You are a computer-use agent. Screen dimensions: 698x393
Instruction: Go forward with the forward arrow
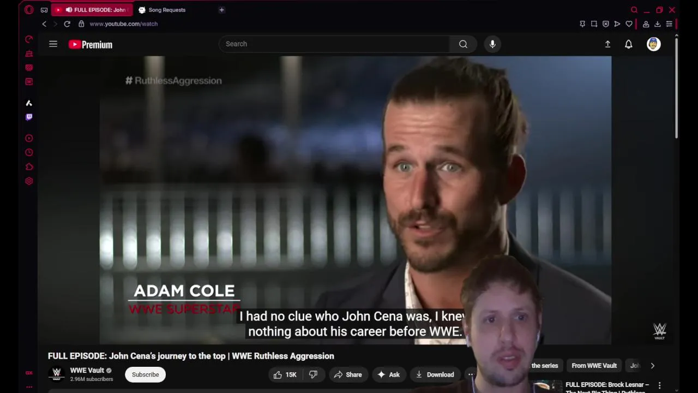[55, 24]
